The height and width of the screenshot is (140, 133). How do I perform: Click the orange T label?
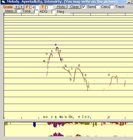[x=43, y=7]
